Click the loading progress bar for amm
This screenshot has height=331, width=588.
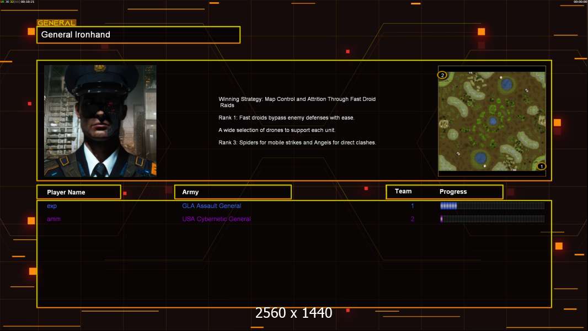pyautogui.click(x=493, y=219)
